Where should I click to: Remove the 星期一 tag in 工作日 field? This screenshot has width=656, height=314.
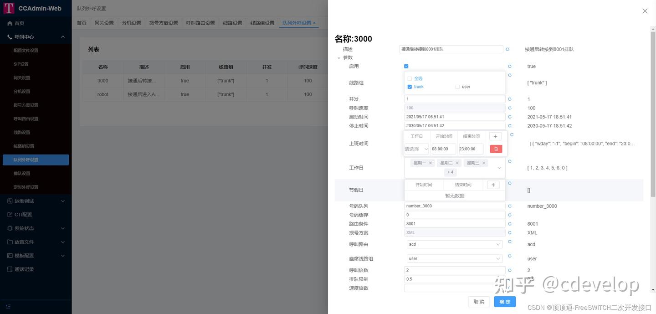430,162
